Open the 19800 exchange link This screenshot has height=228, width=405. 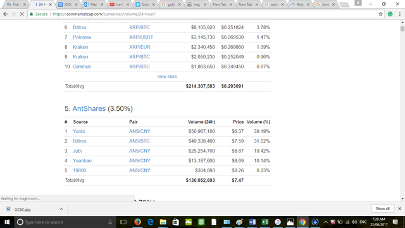[x=80, y=170]
